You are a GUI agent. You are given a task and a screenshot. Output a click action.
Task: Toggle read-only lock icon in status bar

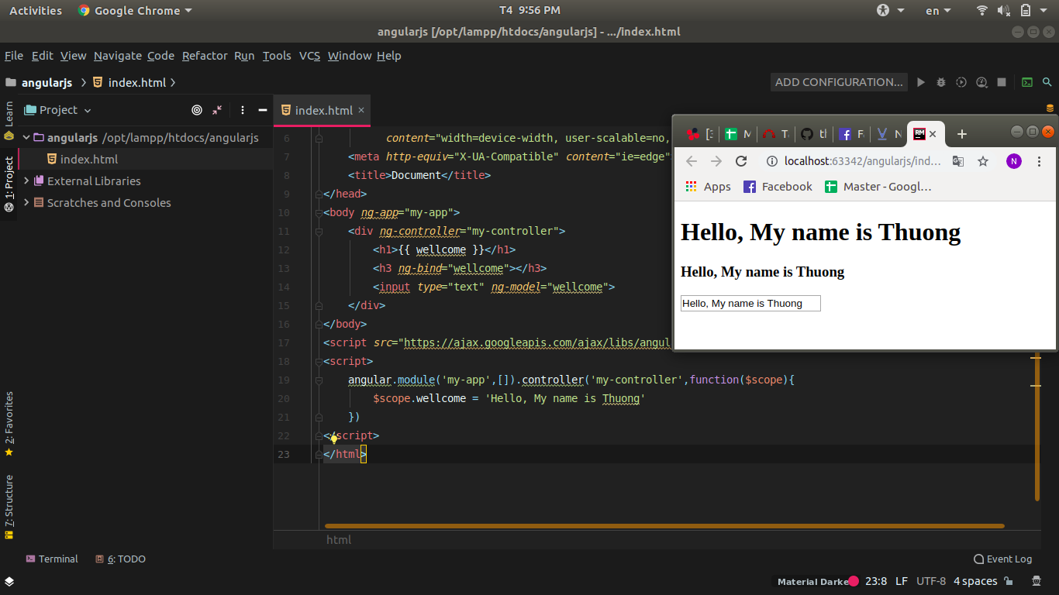click(1009, 581)
